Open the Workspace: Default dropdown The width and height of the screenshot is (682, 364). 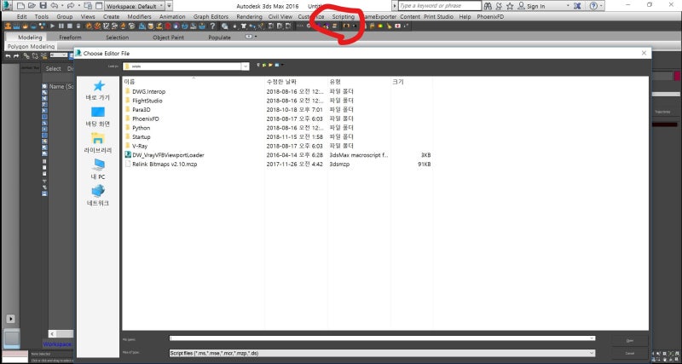[x=135, y=6]
